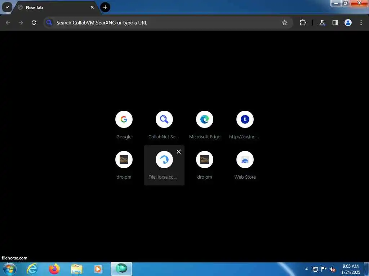
Task: Show hidden system tray icons
Action: (x=306, y=269)
